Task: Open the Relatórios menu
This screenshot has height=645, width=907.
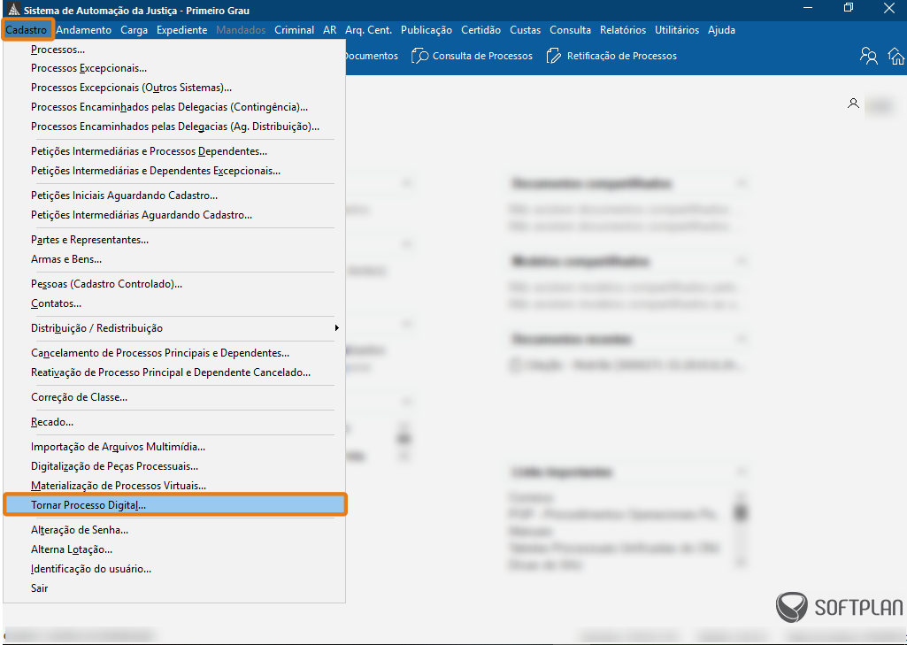Action: (622, 29)
